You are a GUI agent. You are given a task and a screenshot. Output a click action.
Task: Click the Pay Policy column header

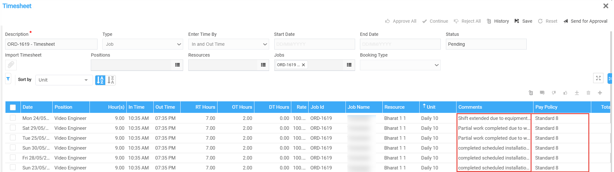[546, 107]
